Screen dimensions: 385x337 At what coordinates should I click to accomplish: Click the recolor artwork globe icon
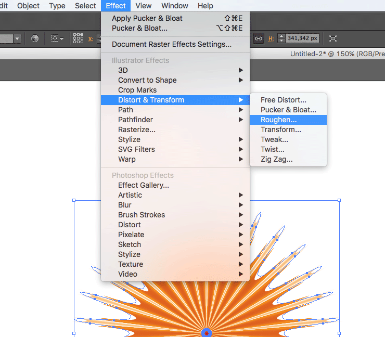pyautogui.click(x=35, y=38)
